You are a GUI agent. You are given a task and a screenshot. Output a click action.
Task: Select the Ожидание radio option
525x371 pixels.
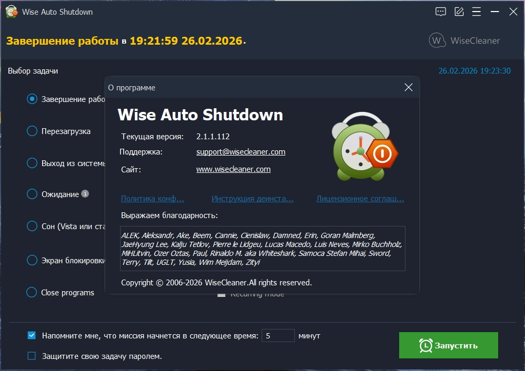click(32, 194)
